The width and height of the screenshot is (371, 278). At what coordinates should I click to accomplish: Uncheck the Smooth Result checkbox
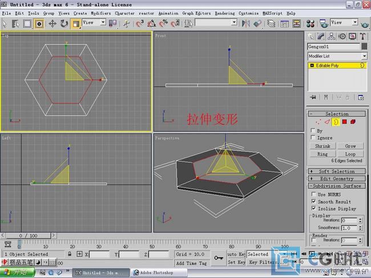coord(314,201)
